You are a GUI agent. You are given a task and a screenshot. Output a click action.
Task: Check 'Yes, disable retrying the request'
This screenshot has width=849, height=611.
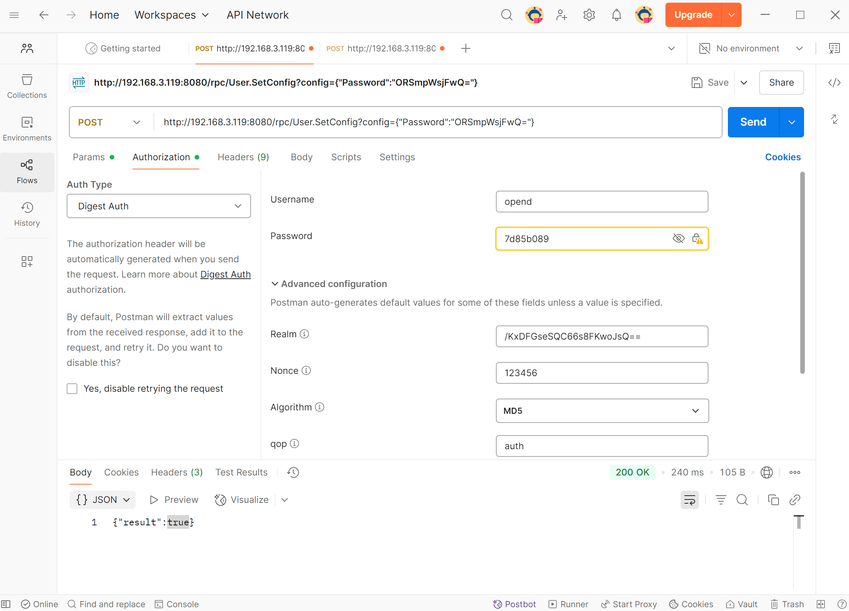click(x=72, y=389)
